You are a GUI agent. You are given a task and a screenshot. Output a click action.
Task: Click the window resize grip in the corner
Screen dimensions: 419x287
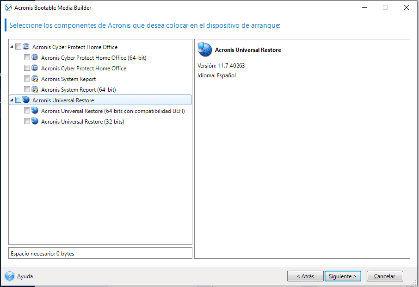414,283
